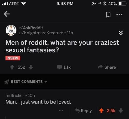
Task: Open the three-dot overflow menu
Action: [x=119, y=14]
